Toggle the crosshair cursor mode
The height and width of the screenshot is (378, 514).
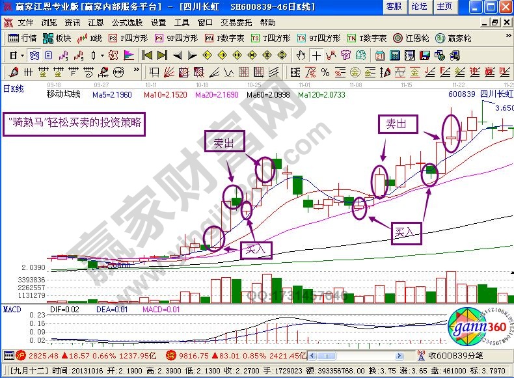pos(316,55)
